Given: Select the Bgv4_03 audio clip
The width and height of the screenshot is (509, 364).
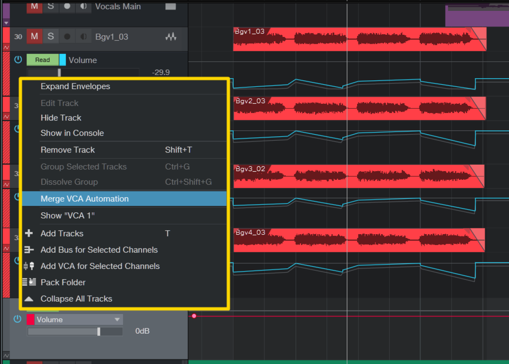Looking at the screenshot, I should (359, 240).
